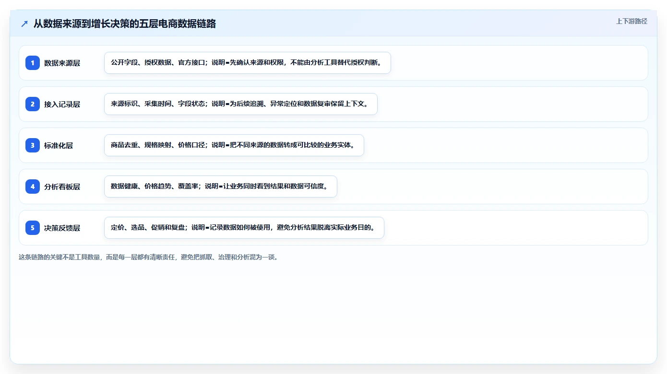This screenshot has height=374, width=667.
Task: Select number badge 1 for 数据来源层
Action: click(x=33, y=63)
